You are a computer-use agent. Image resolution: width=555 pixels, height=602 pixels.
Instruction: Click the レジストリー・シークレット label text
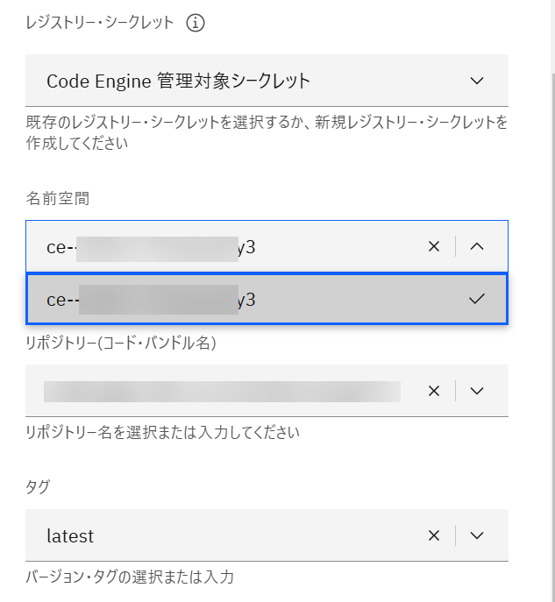click(100, 24)
